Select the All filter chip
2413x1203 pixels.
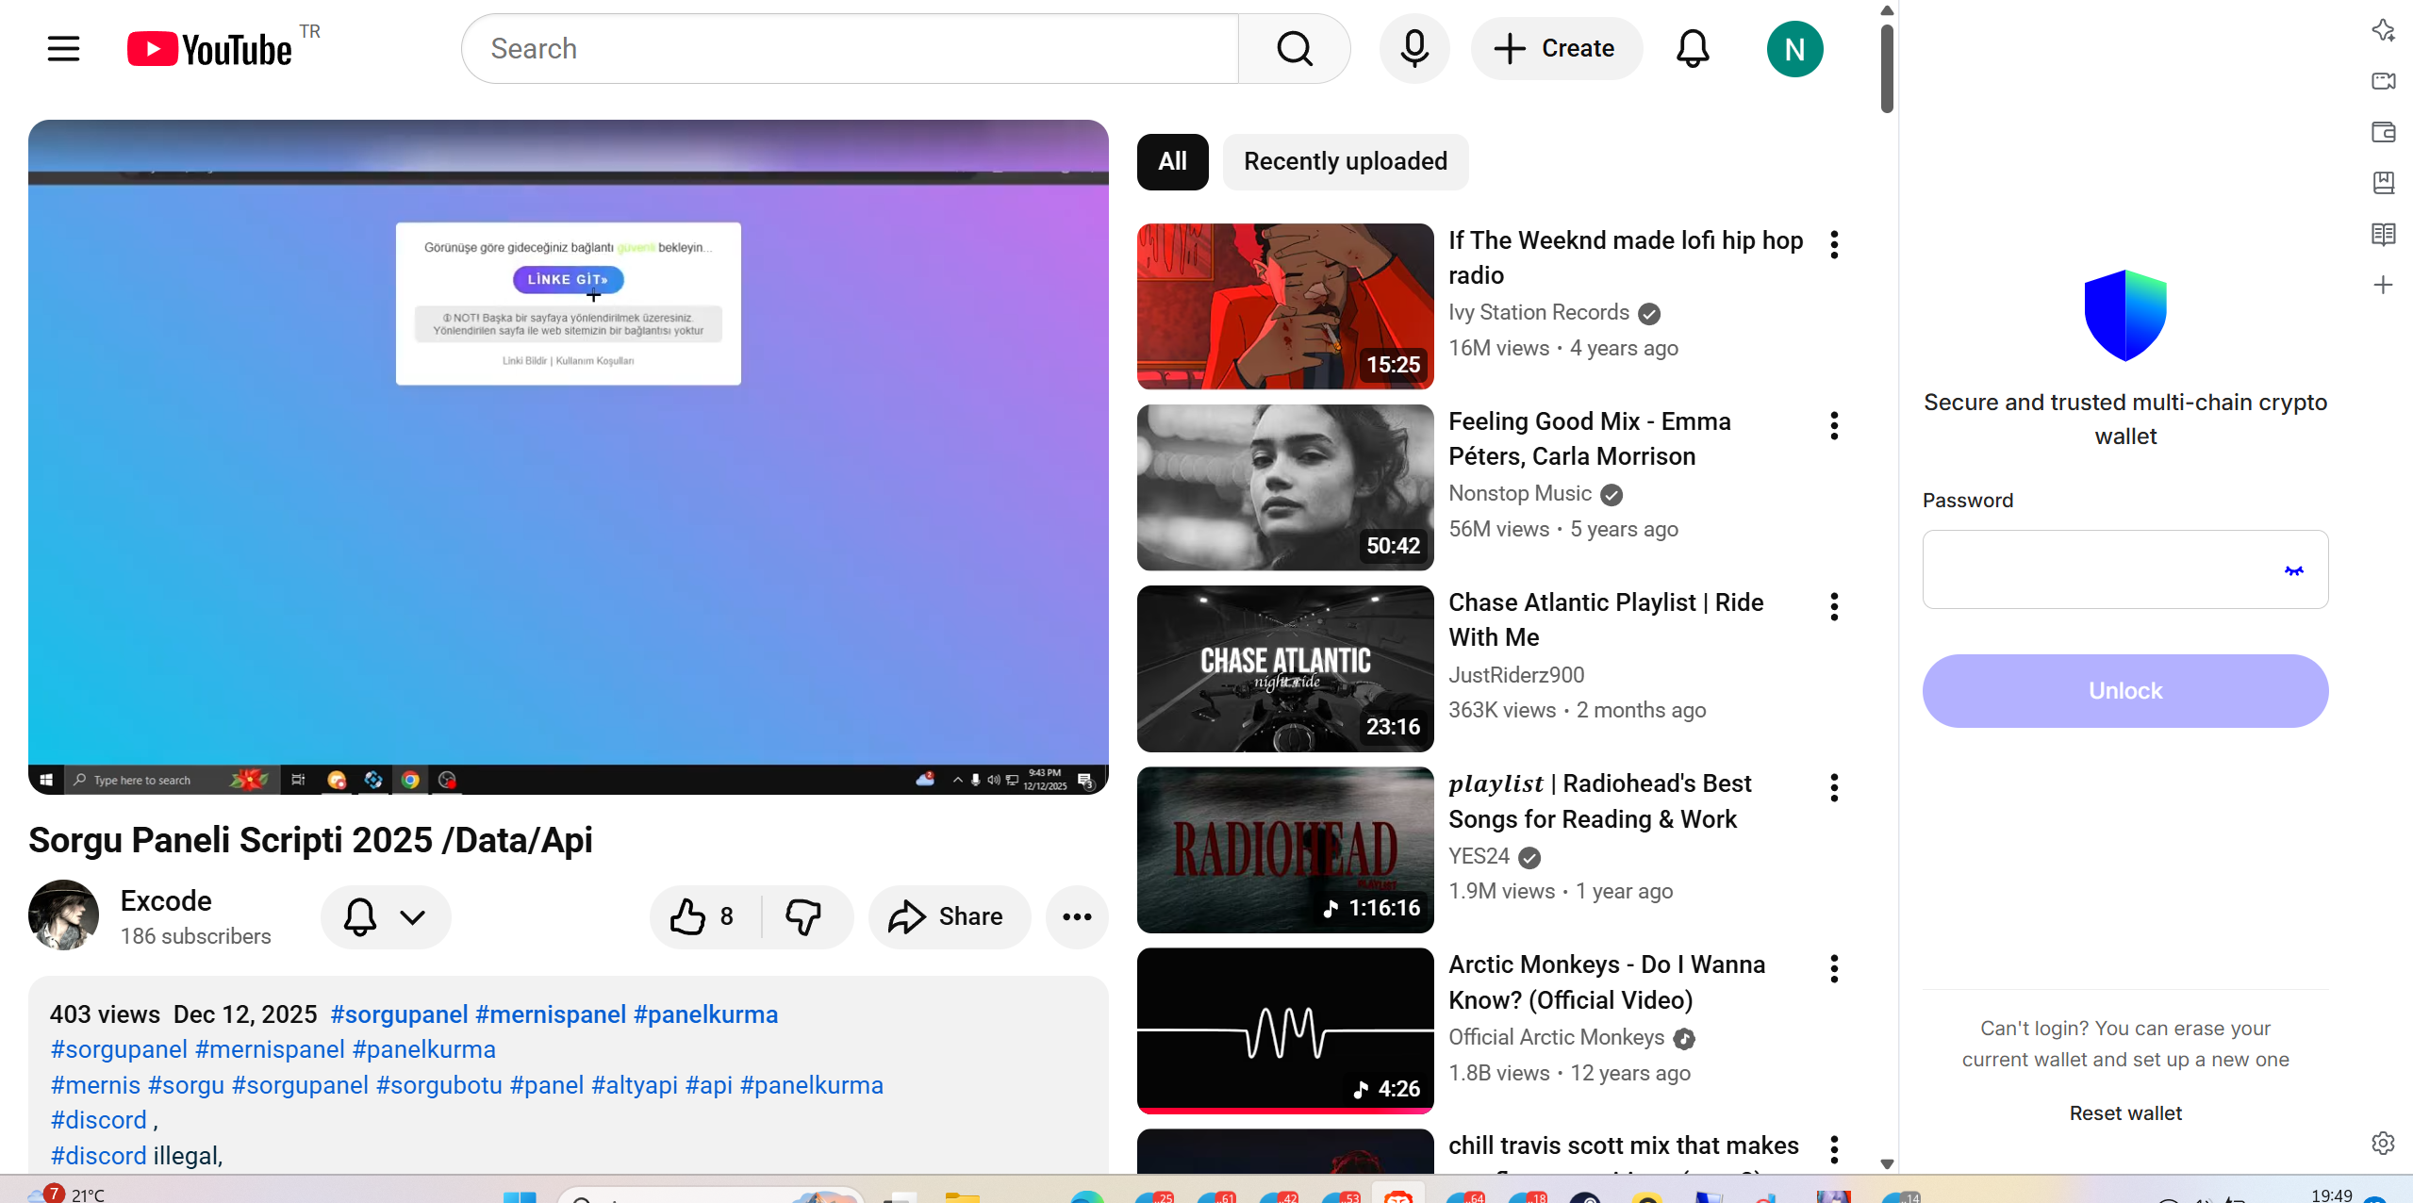1172,161
